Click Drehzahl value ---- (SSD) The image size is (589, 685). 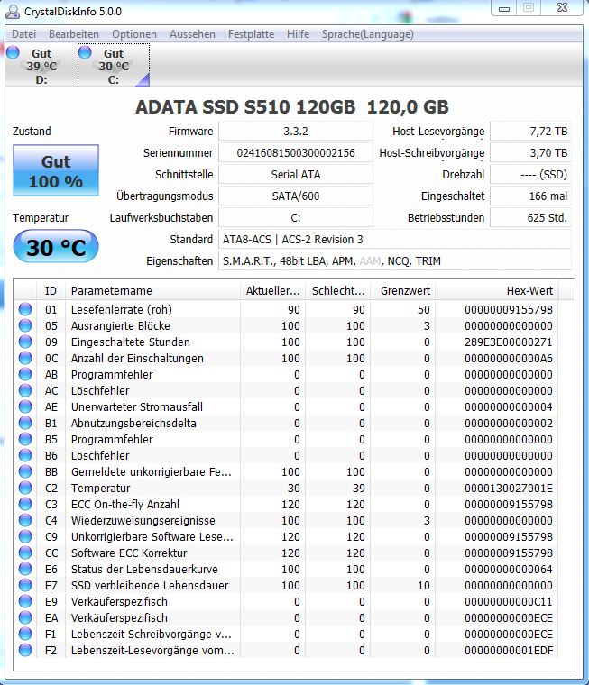530,174
